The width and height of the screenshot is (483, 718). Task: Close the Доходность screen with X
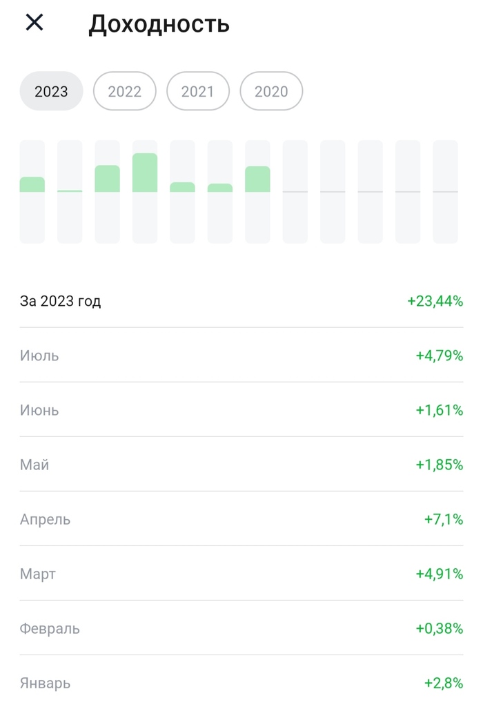coord(34,23)
